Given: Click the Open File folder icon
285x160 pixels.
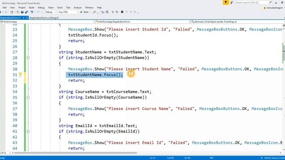Looking at the screenshot, I should click(18, 12).
